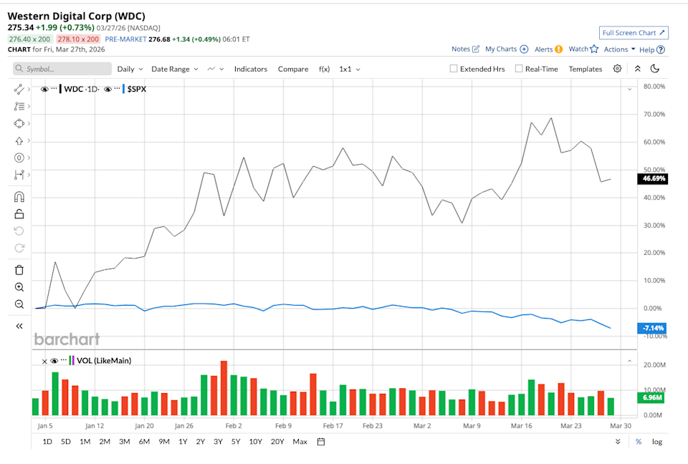
Task: Open the Daily interval dropdown
Action: (130, 69)
